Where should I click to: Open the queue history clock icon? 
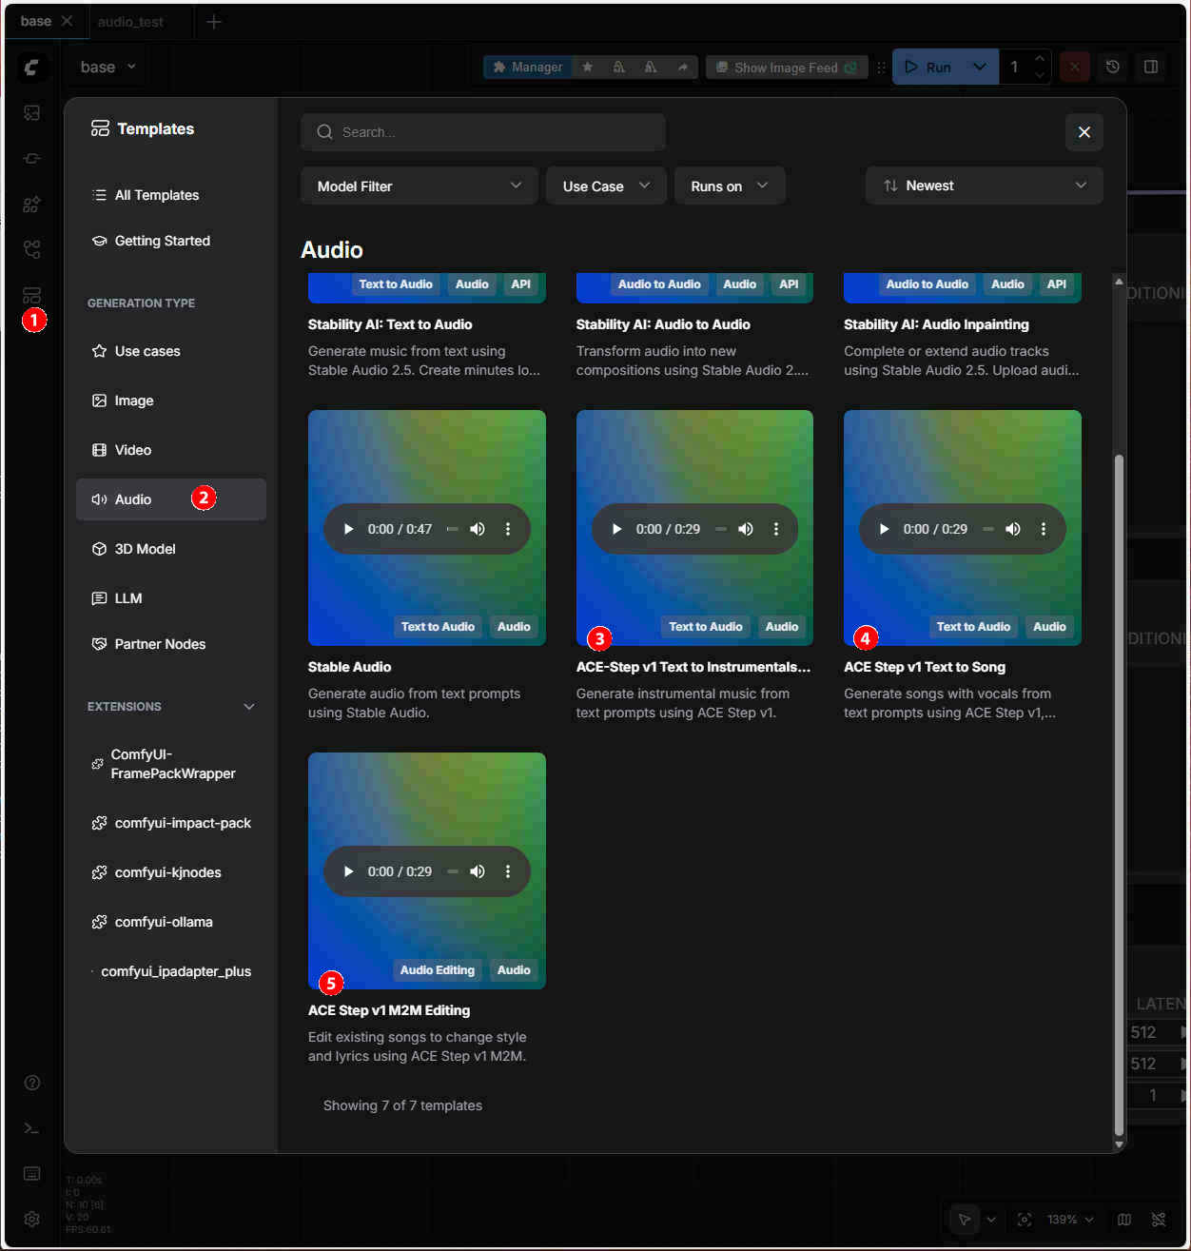pos(1112,67)
